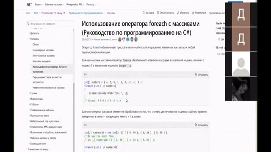Viewport: 271px width, 152px height.
Task: Open the Интерфейсы API dropdown
Action: tap(75, 5)
